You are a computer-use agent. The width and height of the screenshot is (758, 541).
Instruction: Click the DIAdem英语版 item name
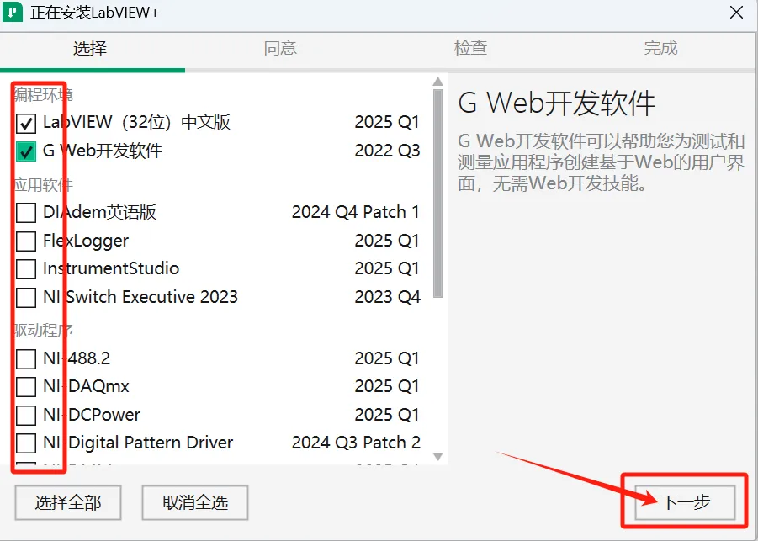pyautogui.click(x=99, y=212)
